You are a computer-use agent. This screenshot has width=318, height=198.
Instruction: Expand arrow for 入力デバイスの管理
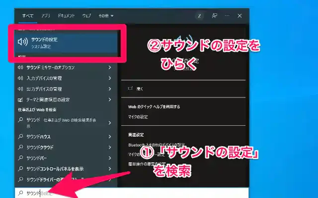click(x=110, y=78)
